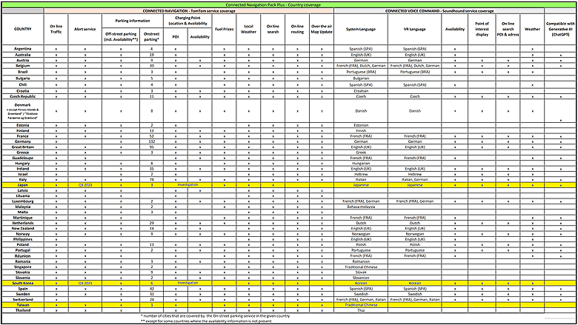Click the number of cities footnote
Screen dimensions: 578x325
[215, 316]
